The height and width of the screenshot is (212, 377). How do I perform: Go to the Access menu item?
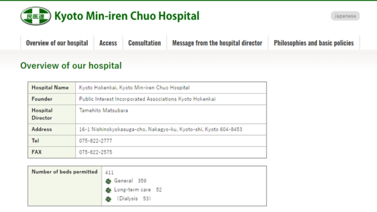[108, 43]
